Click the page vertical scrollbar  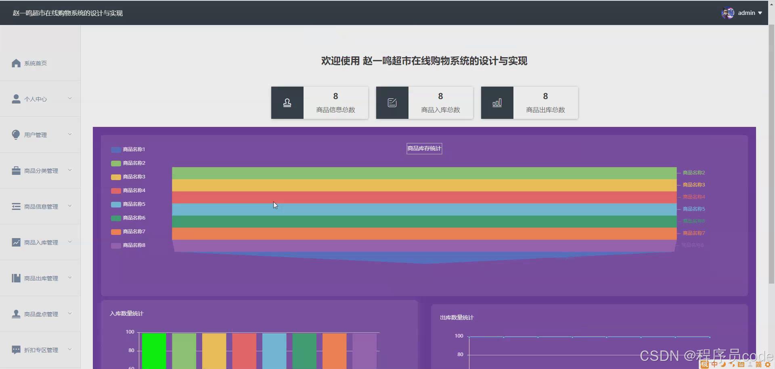pyautogui.click(x=771, y=154)
